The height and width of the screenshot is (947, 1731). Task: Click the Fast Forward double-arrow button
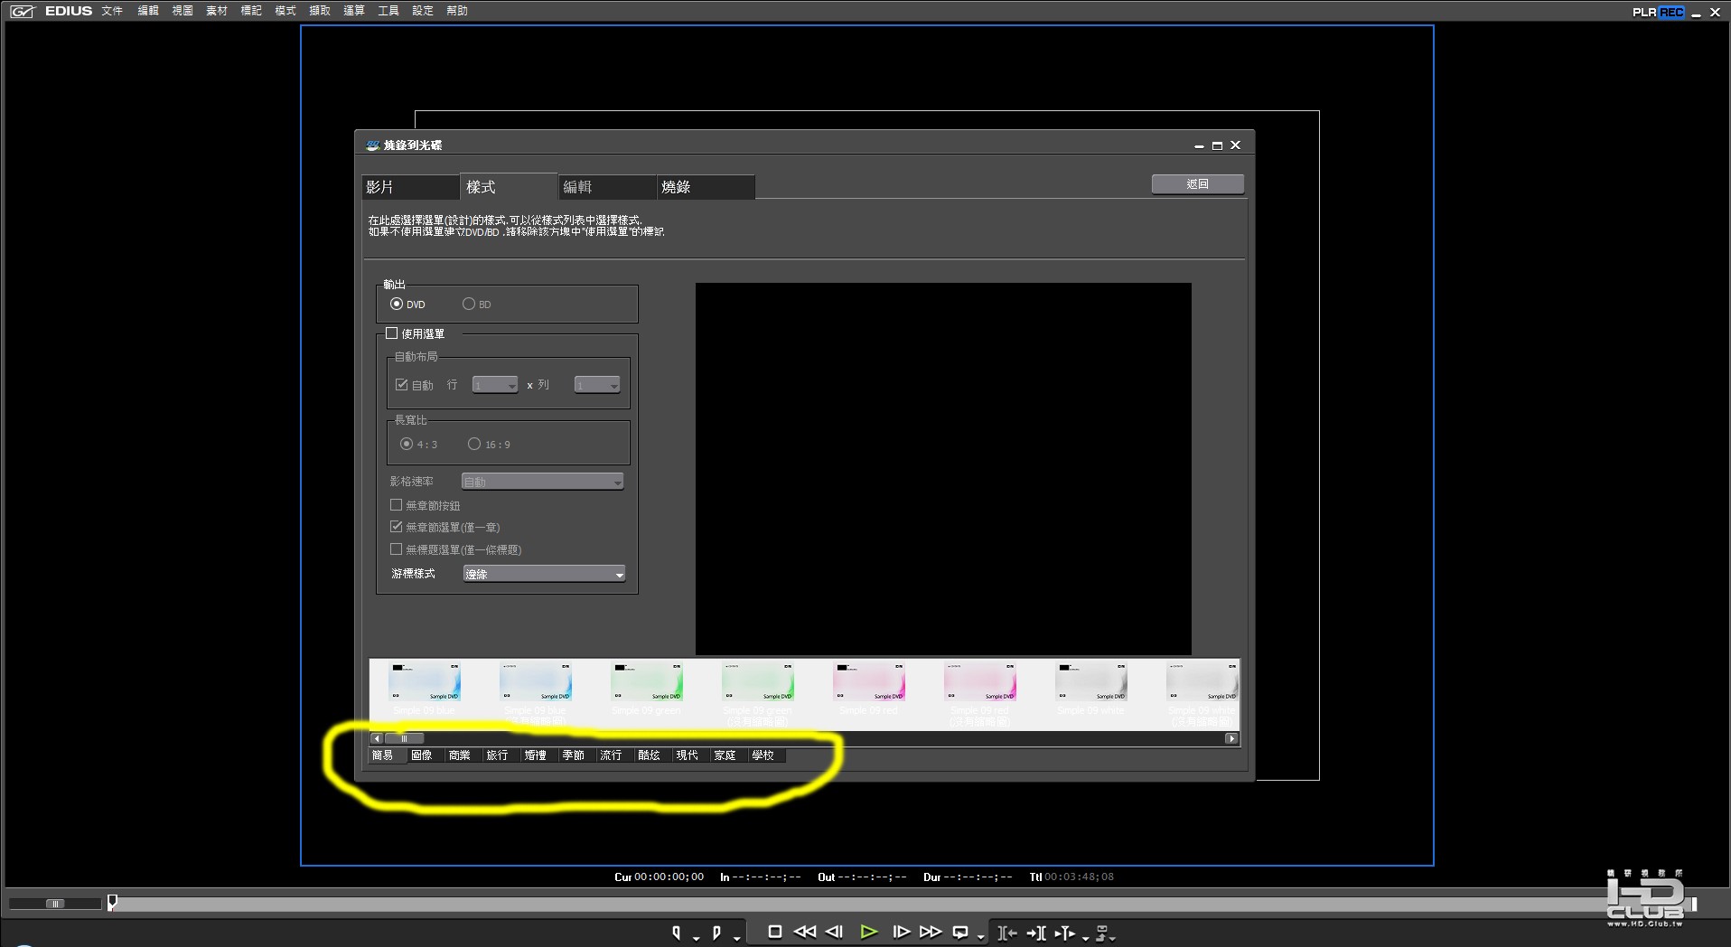coord(931,932)
